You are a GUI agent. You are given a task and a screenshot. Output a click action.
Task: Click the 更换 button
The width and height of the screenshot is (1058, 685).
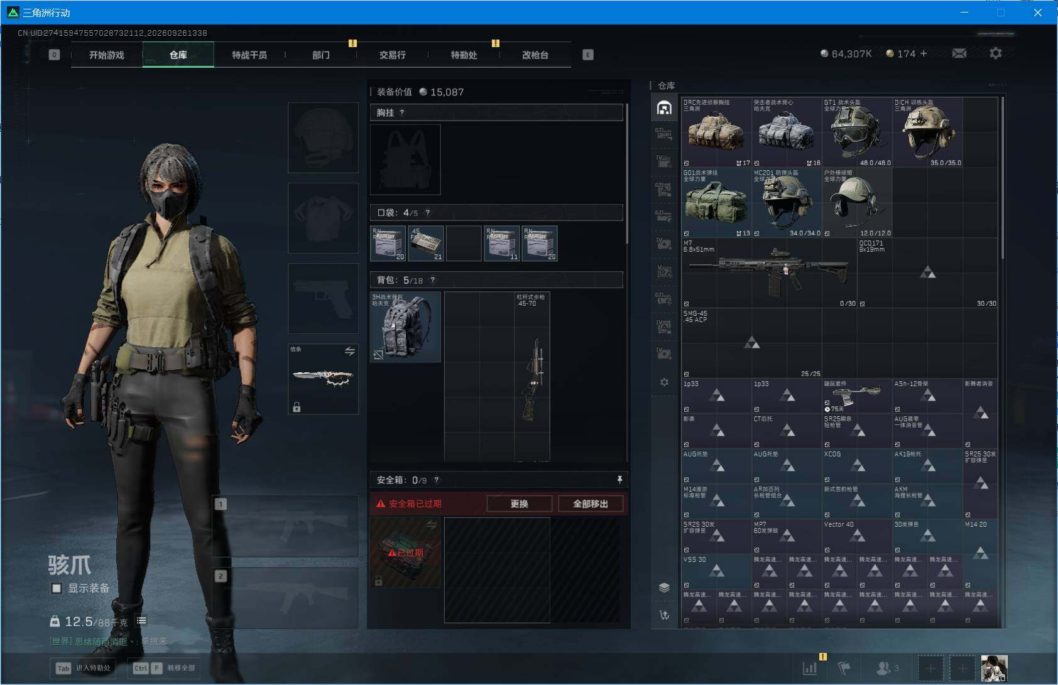pyautogui.click(x=520, y=504)
